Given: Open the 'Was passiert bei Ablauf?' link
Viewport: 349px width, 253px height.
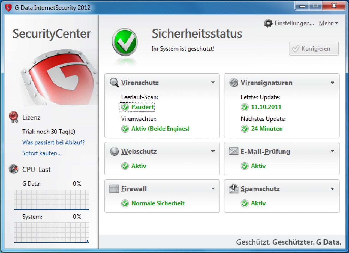Looking at the screenshot, I should (x=53, y=142).
